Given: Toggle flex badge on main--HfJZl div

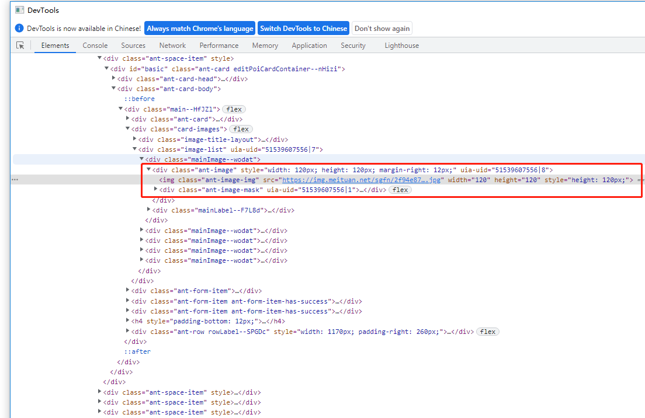Looking at the screenshot, I should click(x=234, y=109).
